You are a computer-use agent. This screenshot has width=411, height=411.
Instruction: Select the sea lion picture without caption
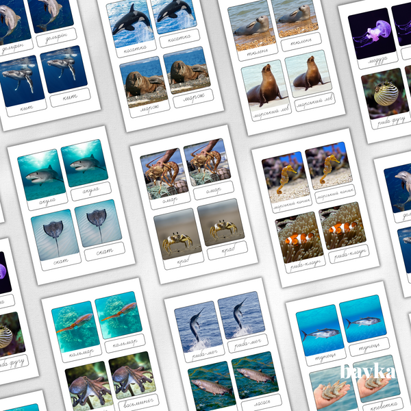click(308, 74)
